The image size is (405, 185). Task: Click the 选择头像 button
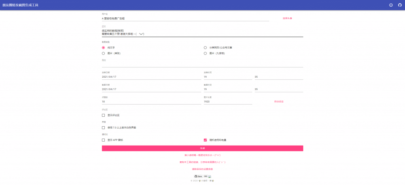point(287,18)
